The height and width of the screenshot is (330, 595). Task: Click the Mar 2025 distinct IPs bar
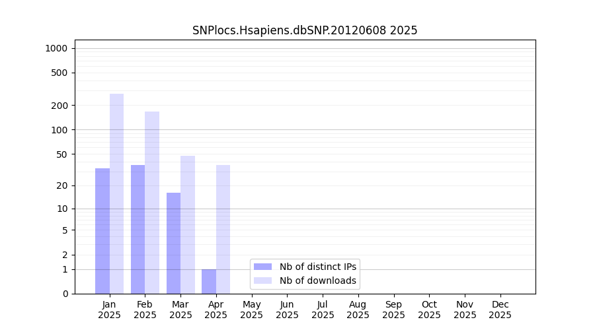(x=173, y=243)
